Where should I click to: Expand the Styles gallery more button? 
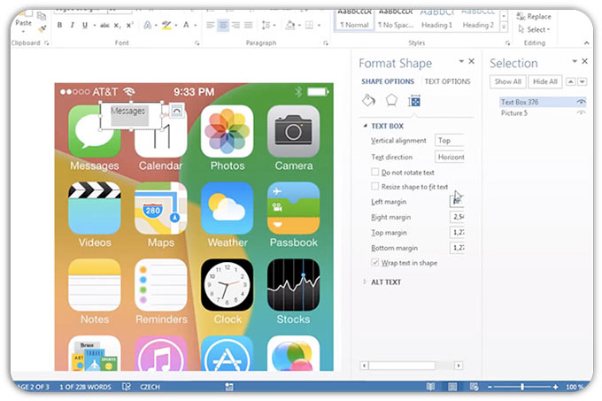pos(504,27)
